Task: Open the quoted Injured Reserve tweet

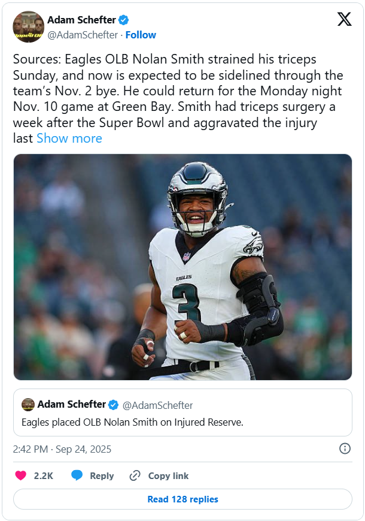Action: pyautogui.click(x=182, y=412)
